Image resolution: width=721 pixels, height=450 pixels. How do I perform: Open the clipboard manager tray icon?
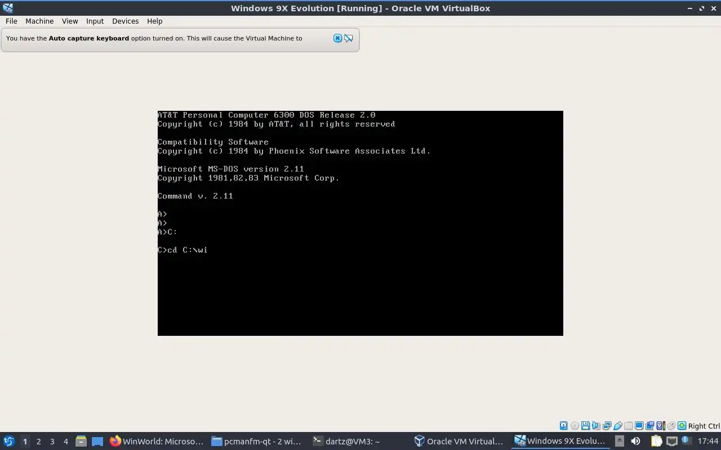(656, 441)
